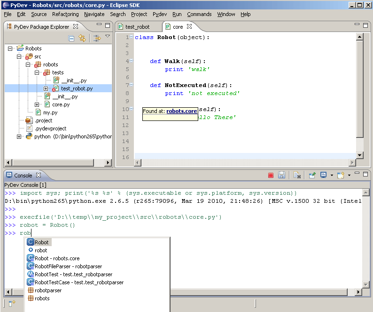Collapse All in PyDev Package Explorer
The image size is (373, 312).
tap(71, 38)
